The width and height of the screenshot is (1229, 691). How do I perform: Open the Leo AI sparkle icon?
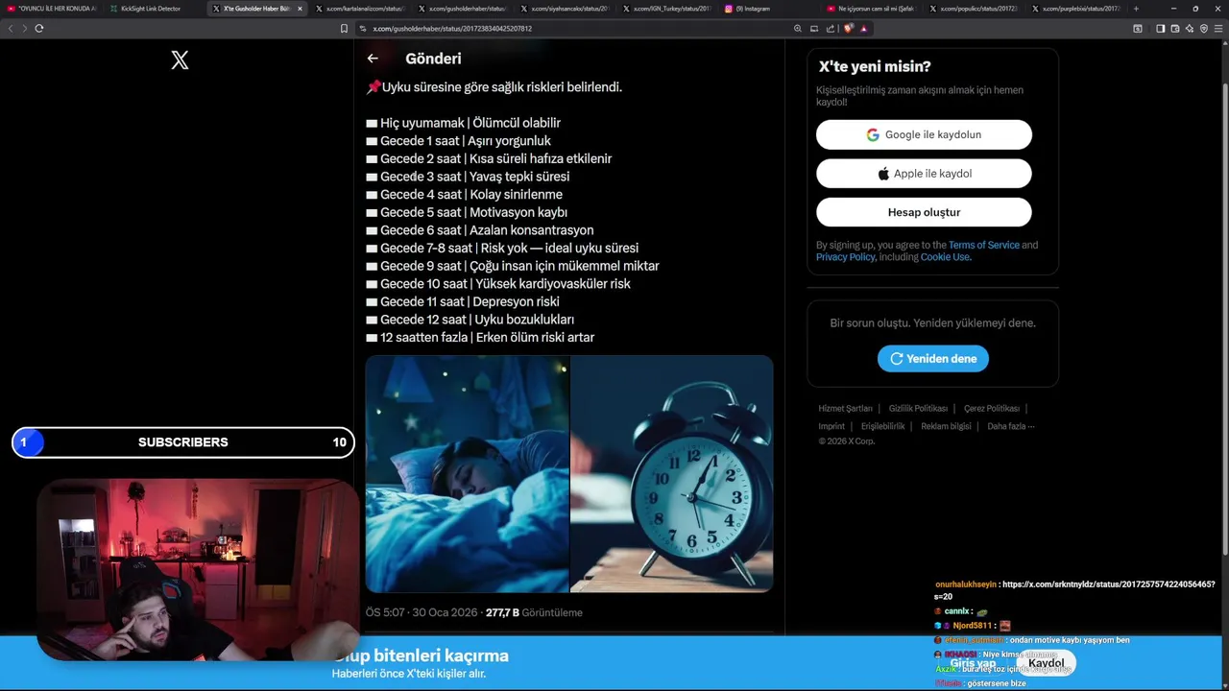point(1190,29)
